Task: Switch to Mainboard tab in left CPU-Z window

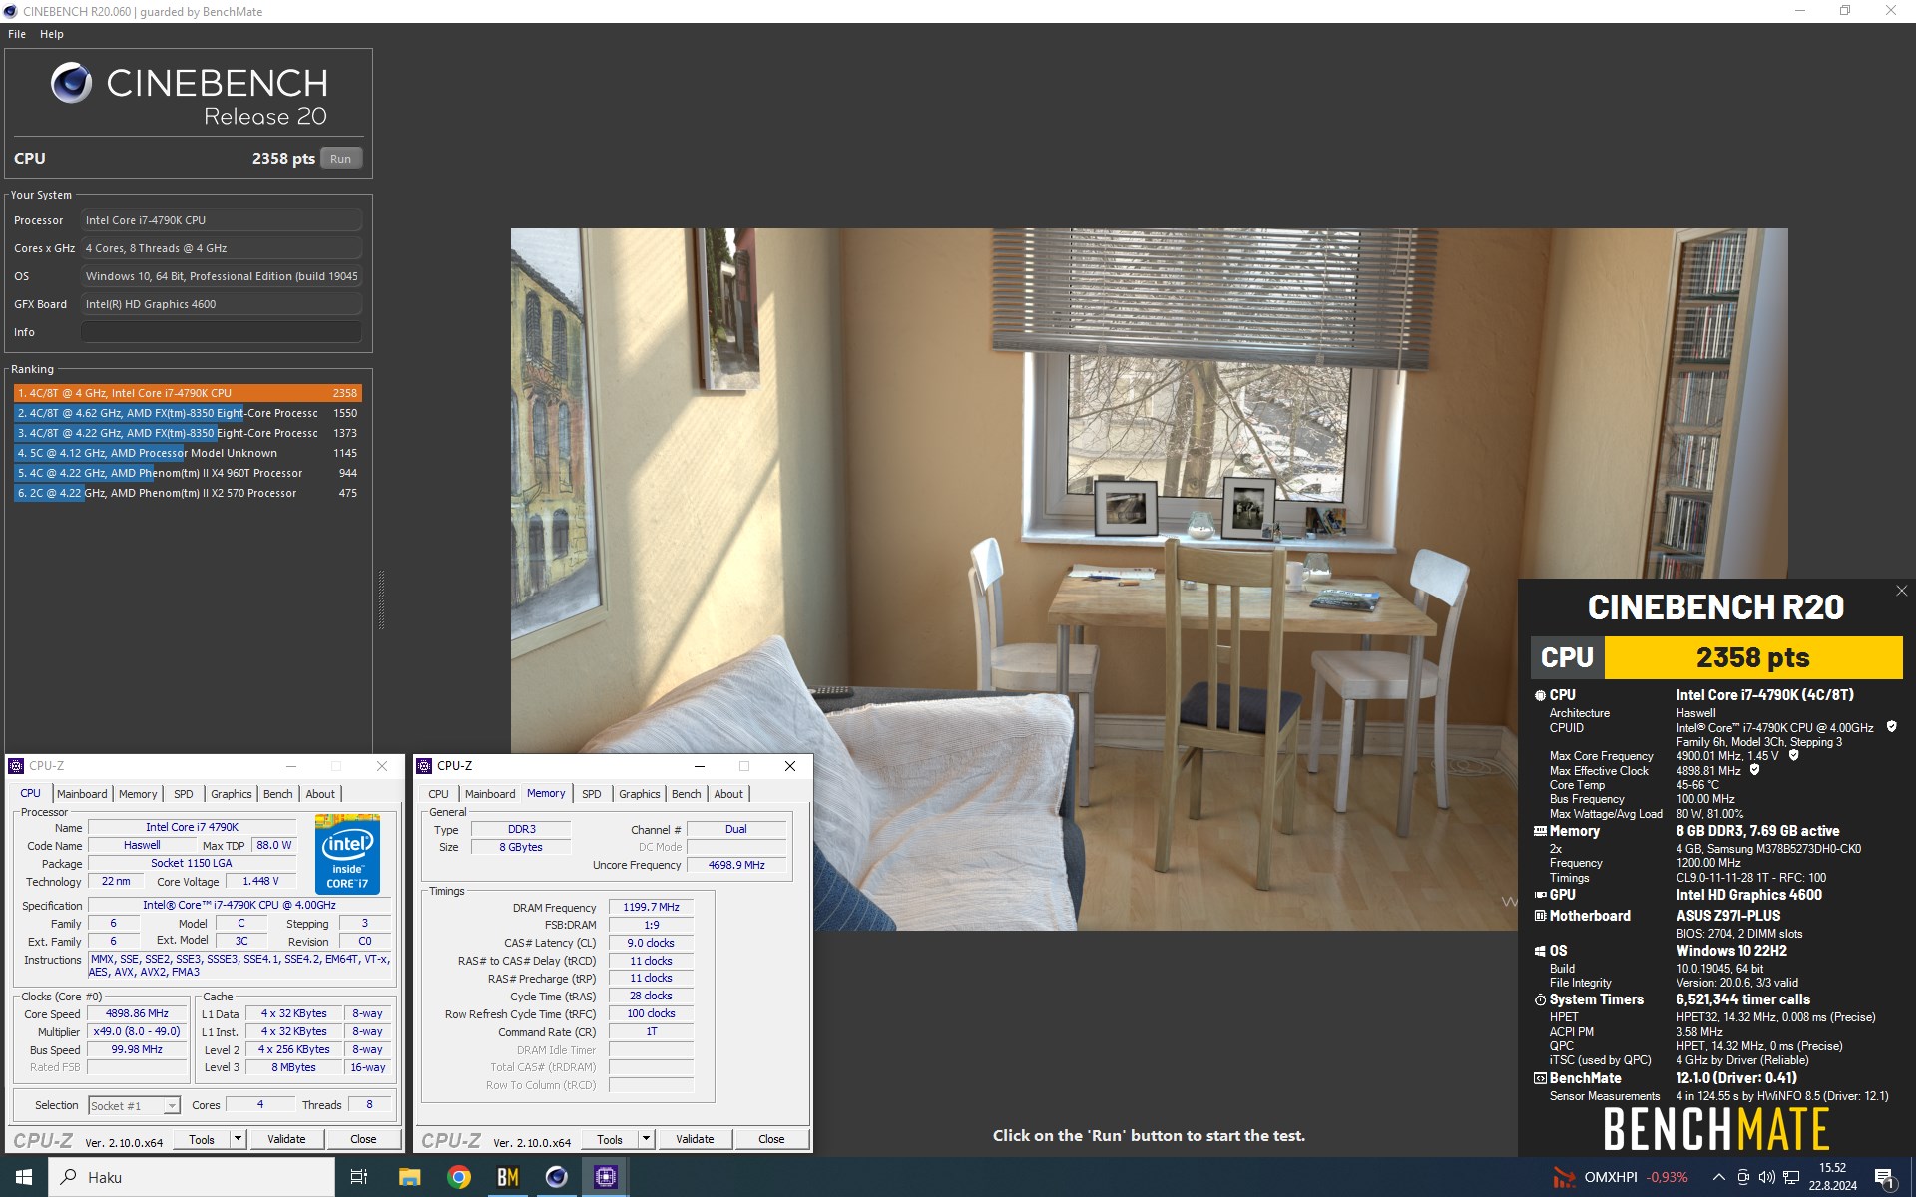Action: pyautogui.click(x=82, y=794)
